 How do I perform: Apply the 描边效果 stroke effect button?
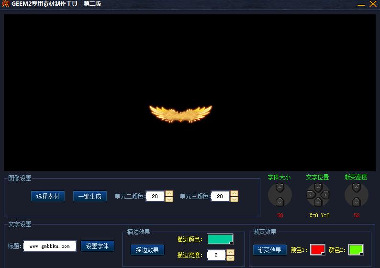point(147,250)
